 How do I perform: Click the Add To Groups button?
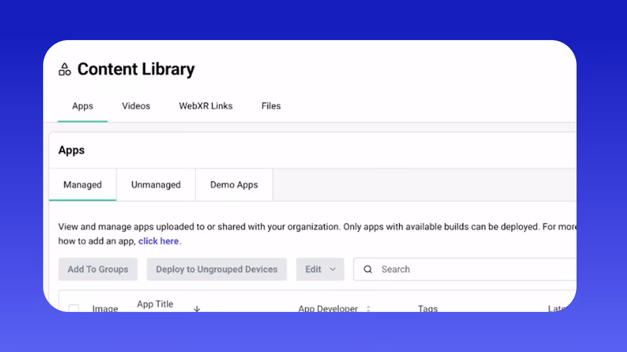98,269
